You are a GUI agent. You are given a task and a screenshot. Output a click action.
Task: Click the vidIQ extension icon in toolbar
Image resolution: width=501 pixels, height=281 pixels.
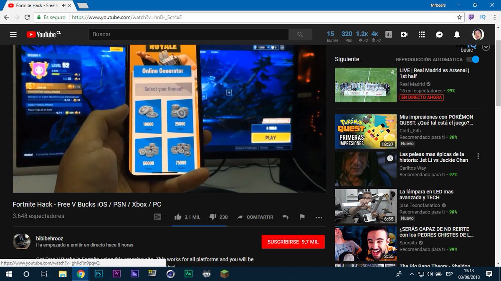click(483, 18)
